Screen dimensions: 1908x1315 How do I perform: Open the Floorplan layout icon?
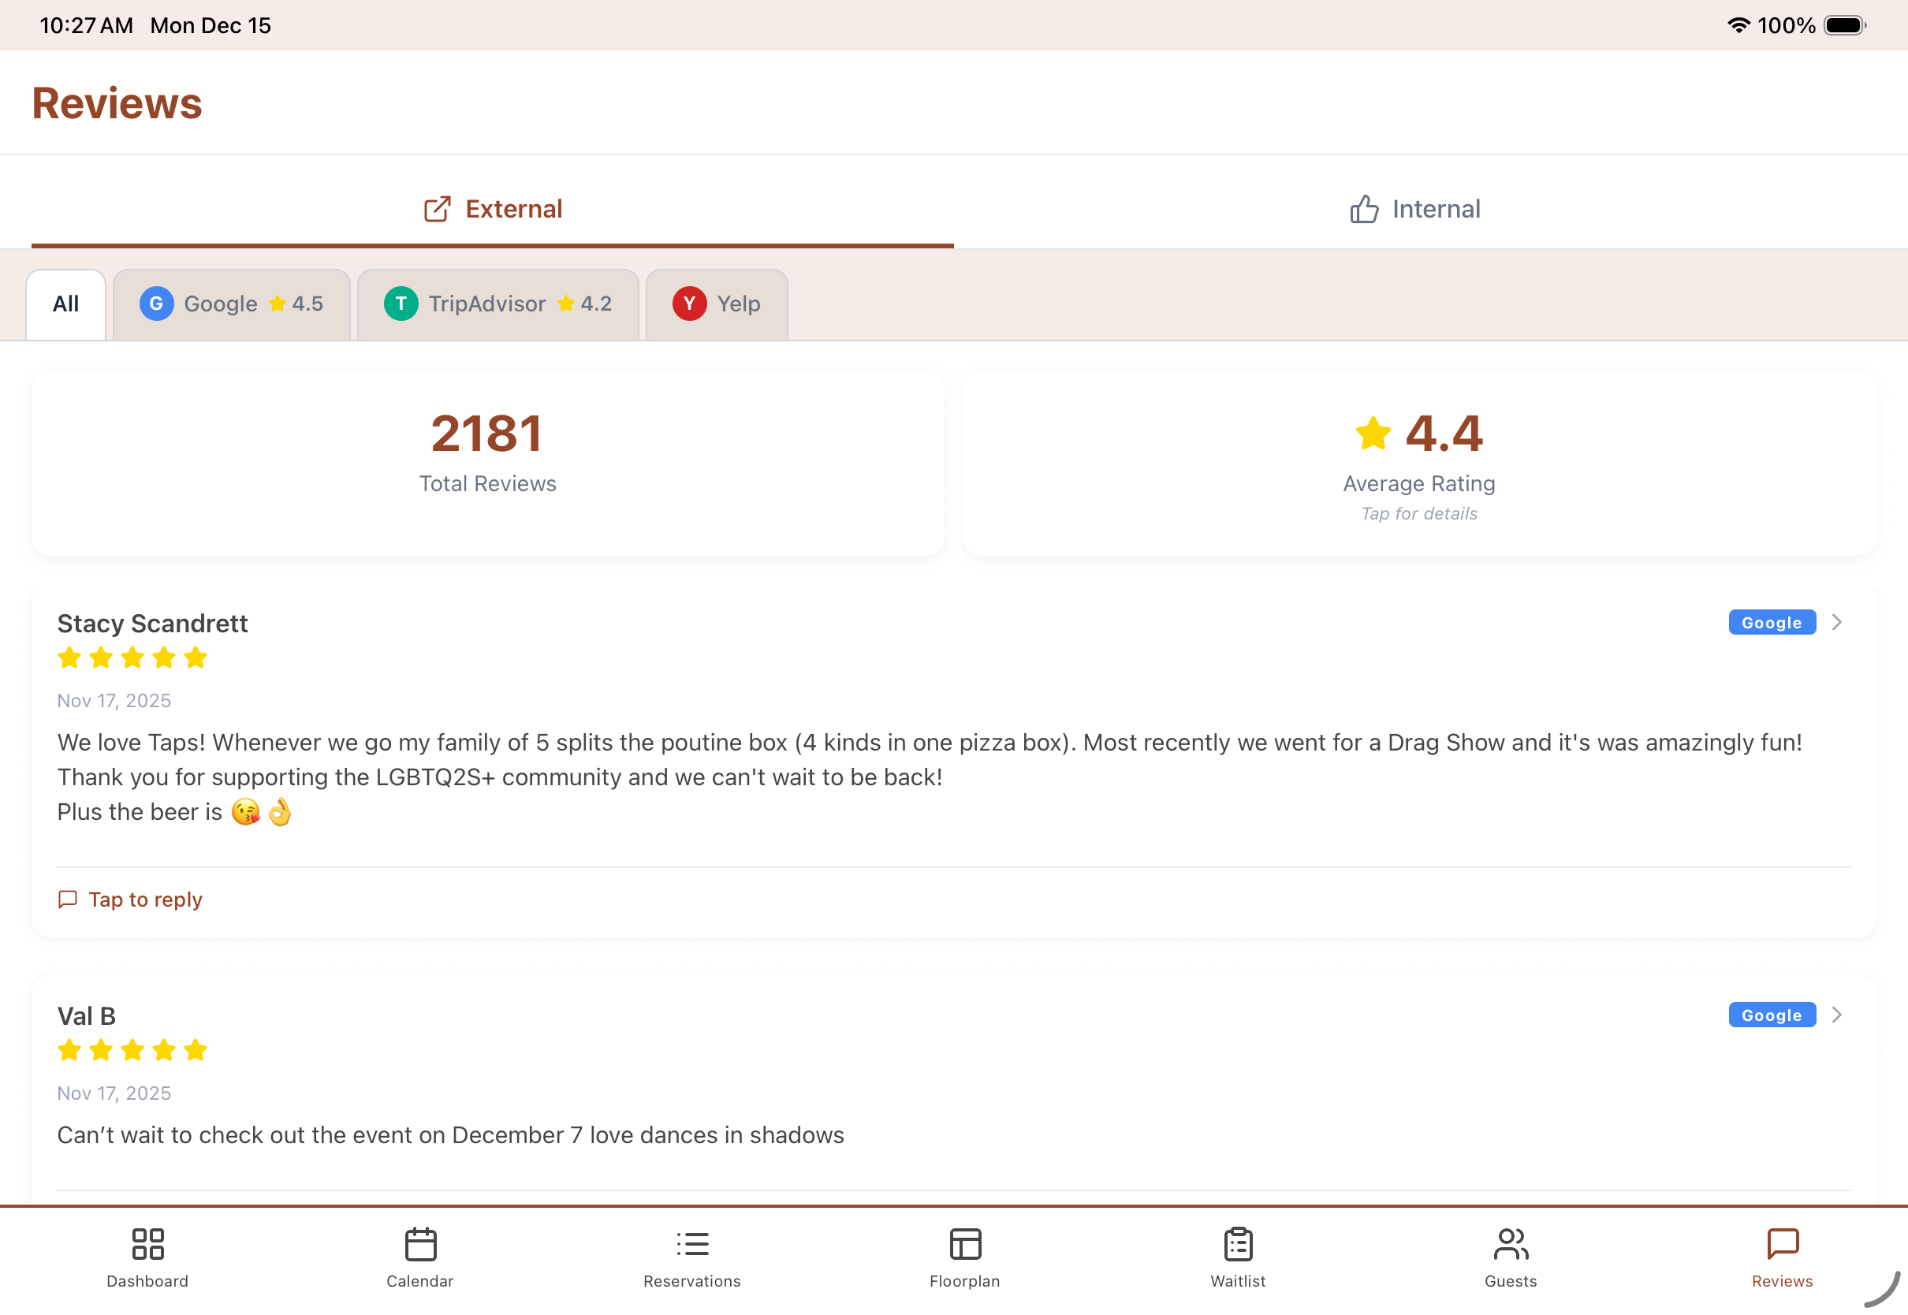tap(965, 1243)
